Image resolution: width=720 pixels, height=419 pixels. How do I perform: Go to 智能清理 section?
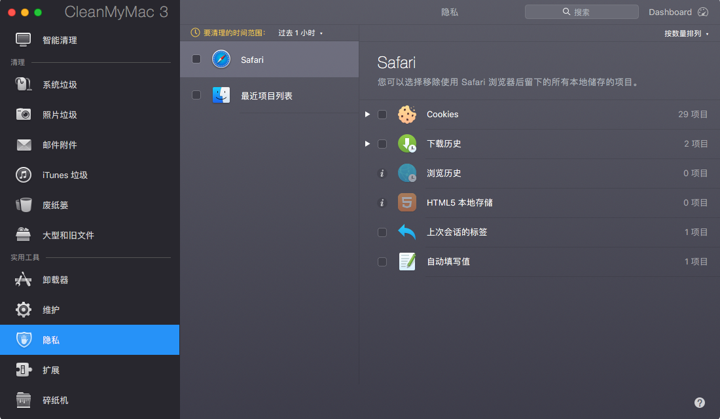(60, 40)
